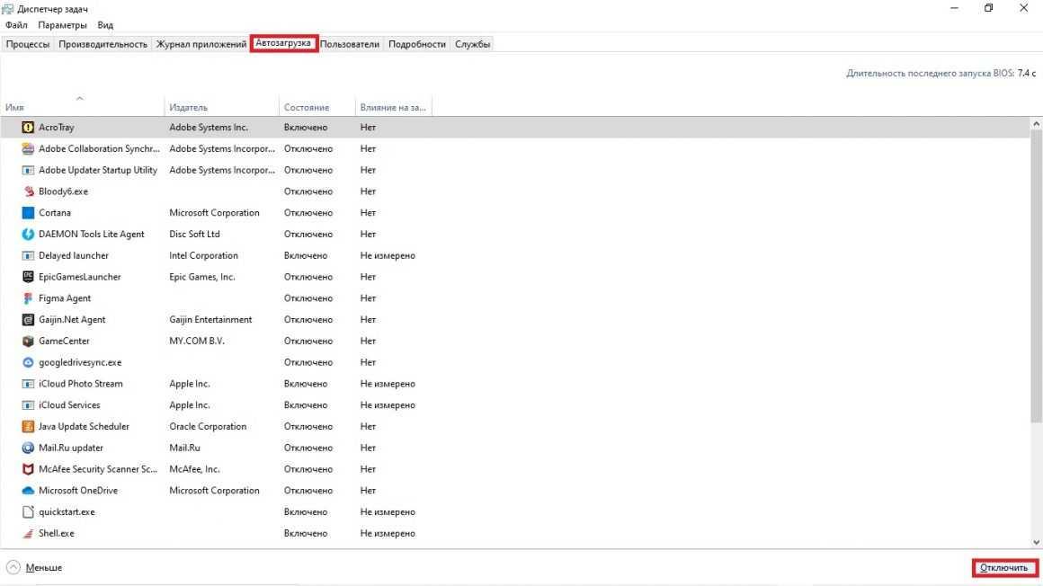Select Intel Corporation publisher cell
Viewport: 1043px width, 586px height.
(x=203, y=255)
